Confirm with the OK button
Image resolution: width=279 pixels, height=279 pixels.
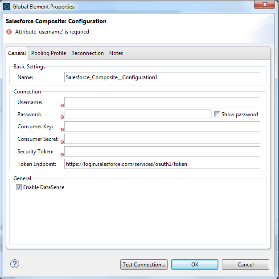tap(195, 264)
